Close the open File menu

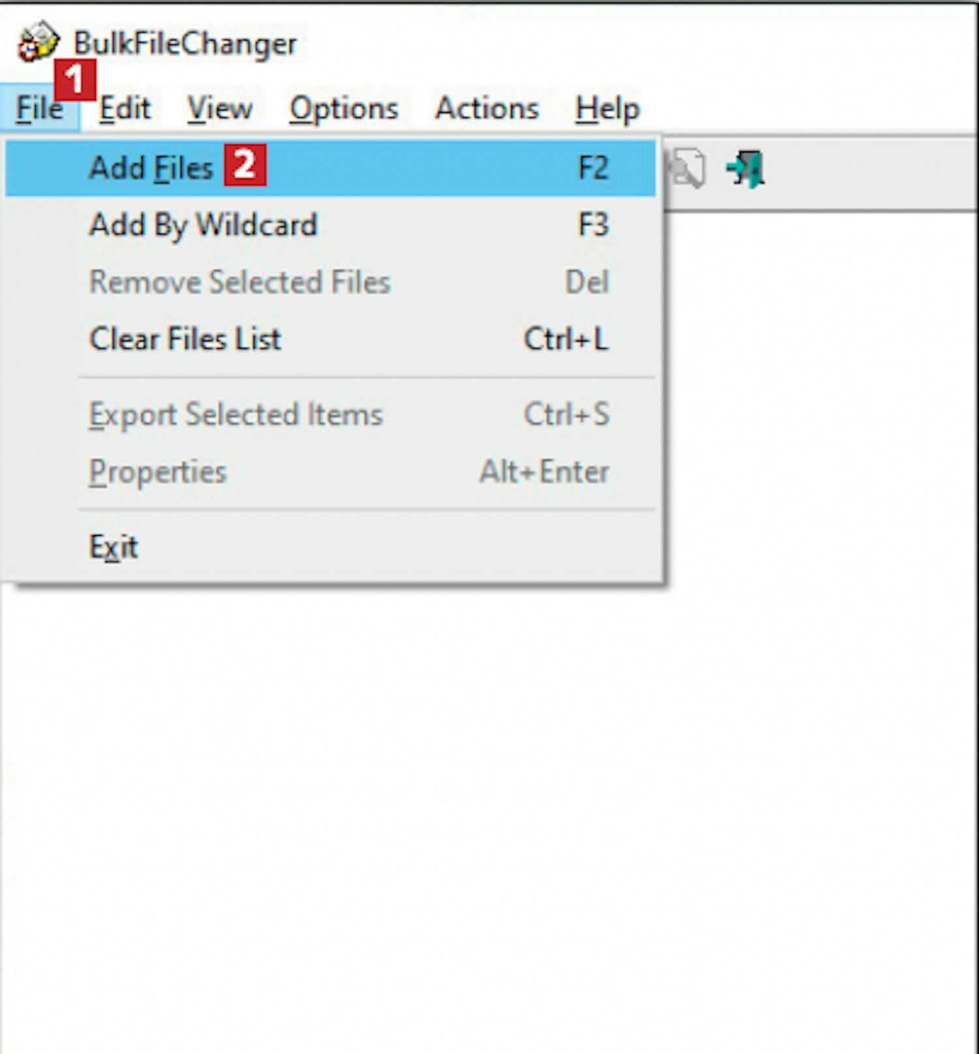pyautogui.click(x=39, y=108)
